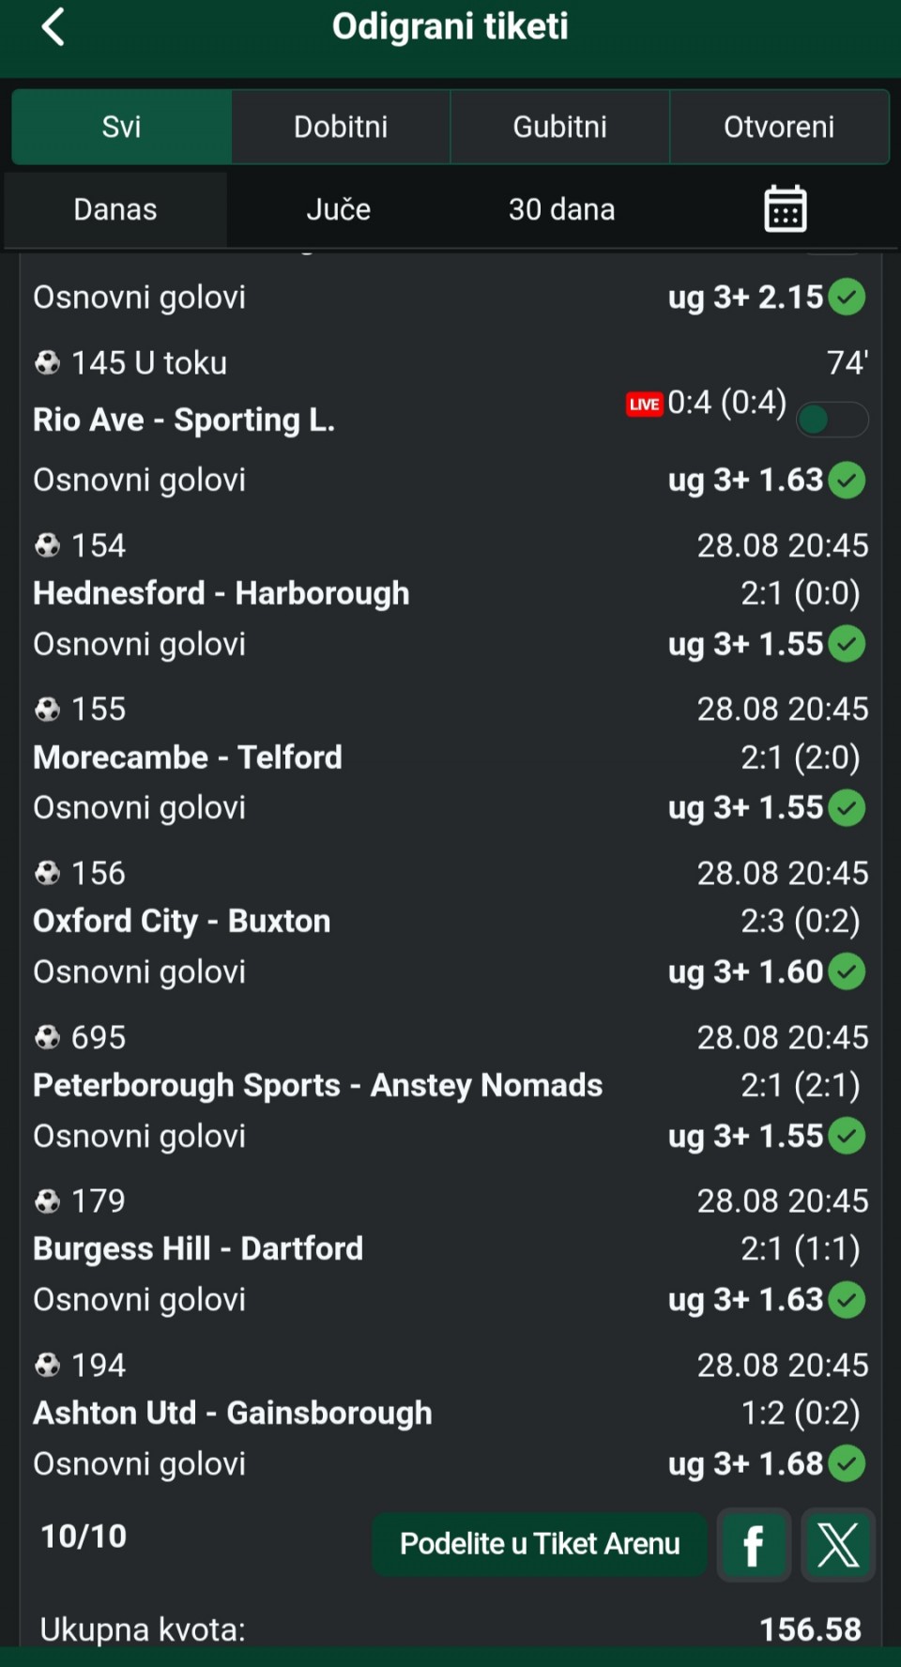Select the Danas filter

click(x=115, y=209)
